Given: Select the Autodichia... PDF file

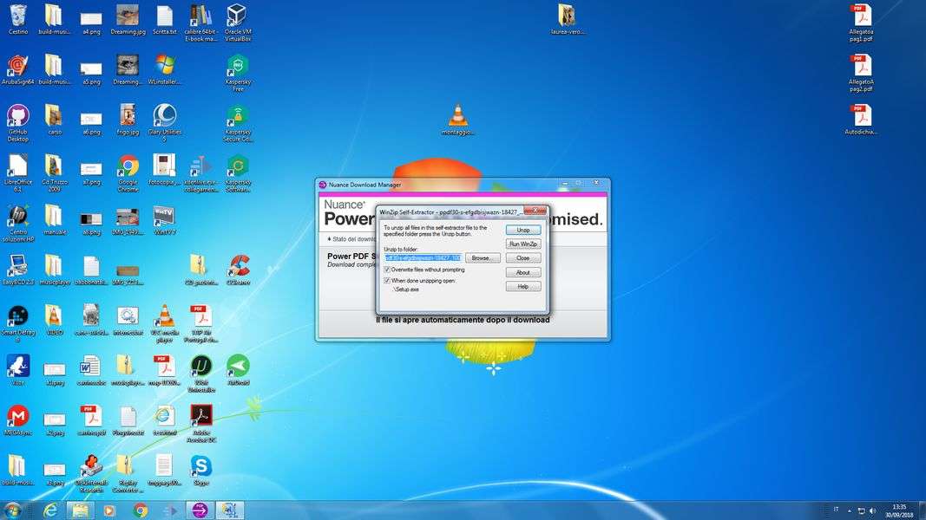Looking at the screenshot, I should (x=860, y=120).
